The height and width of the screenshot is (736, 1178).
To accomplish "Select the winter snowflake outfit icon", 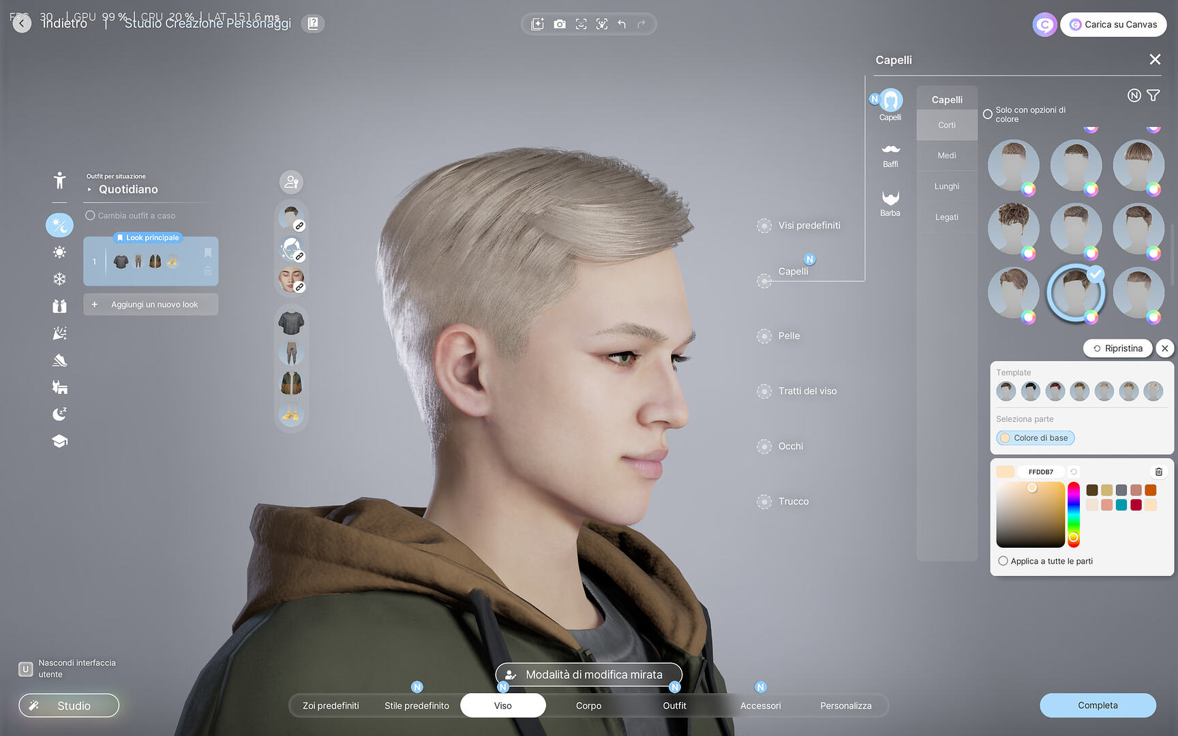I will coord(60,279).
